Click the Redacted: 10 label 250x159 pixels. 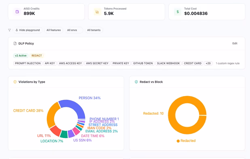click(x=153, y=113)
